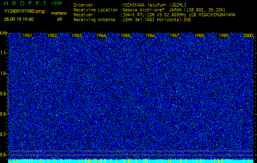
Task: Click the 1953 time marker
Action: point(76,35)
